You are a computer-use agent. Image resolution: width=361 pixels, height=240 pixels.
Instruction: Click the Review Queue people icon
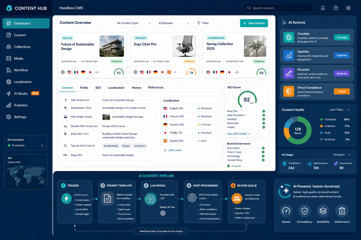pos(237,198)
